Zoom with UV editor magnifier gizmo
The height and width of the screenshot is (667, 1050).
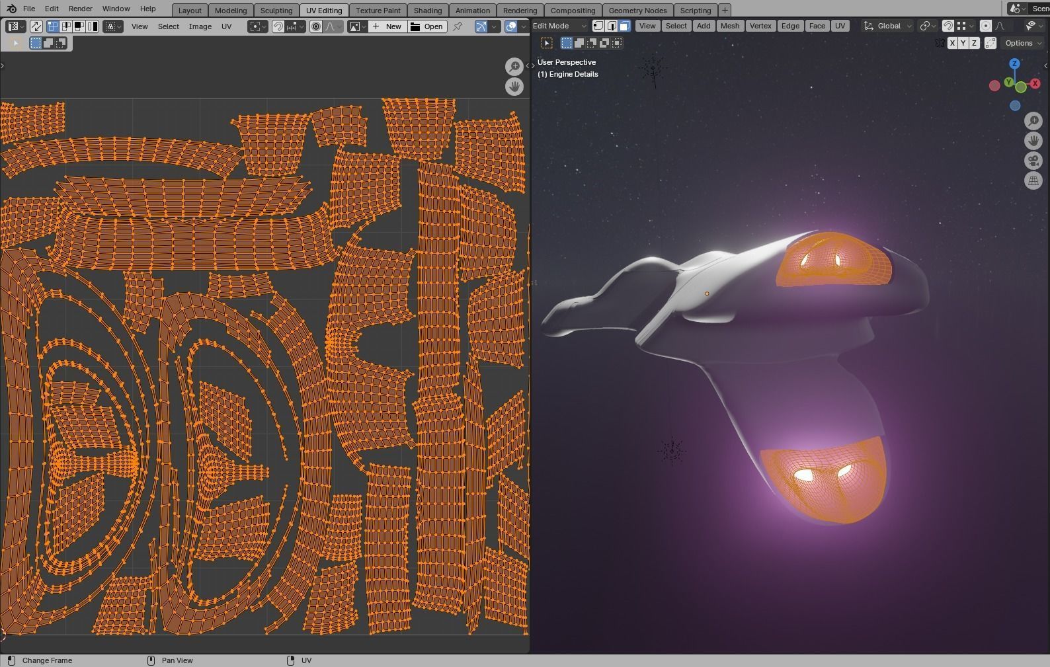514,66
